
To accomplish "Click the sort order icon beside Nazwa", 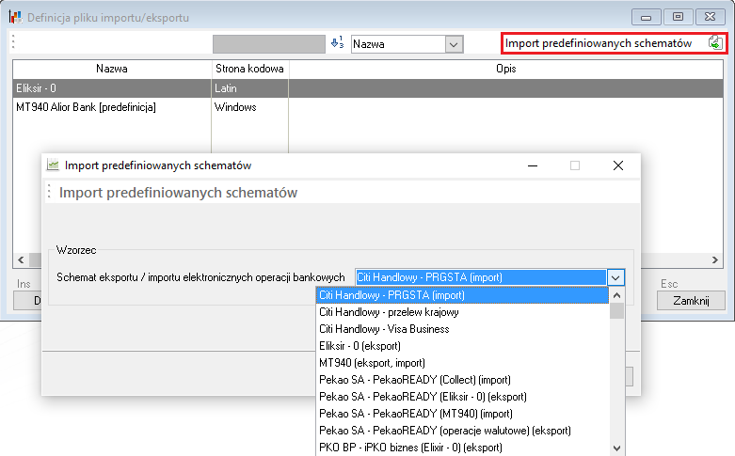I will coord(338,43).
